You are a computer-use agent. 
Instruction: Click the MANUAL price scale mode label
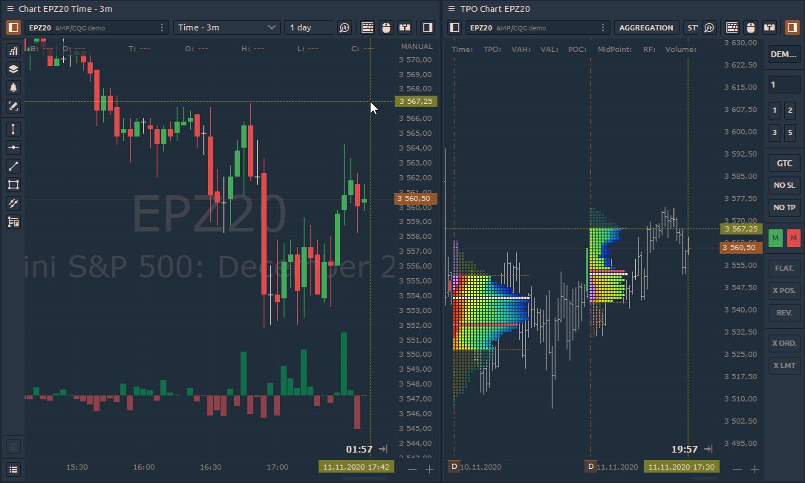417,46
